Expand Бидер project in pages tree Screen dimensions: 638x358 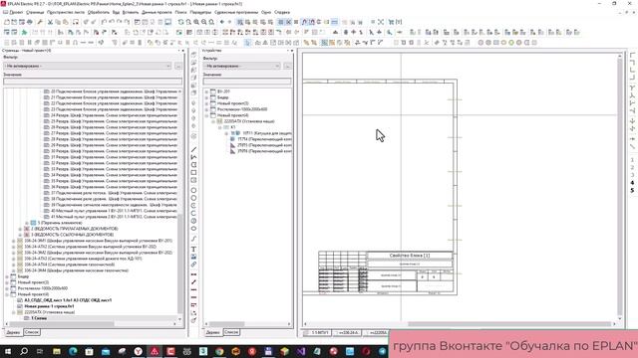tap(7, 276)
